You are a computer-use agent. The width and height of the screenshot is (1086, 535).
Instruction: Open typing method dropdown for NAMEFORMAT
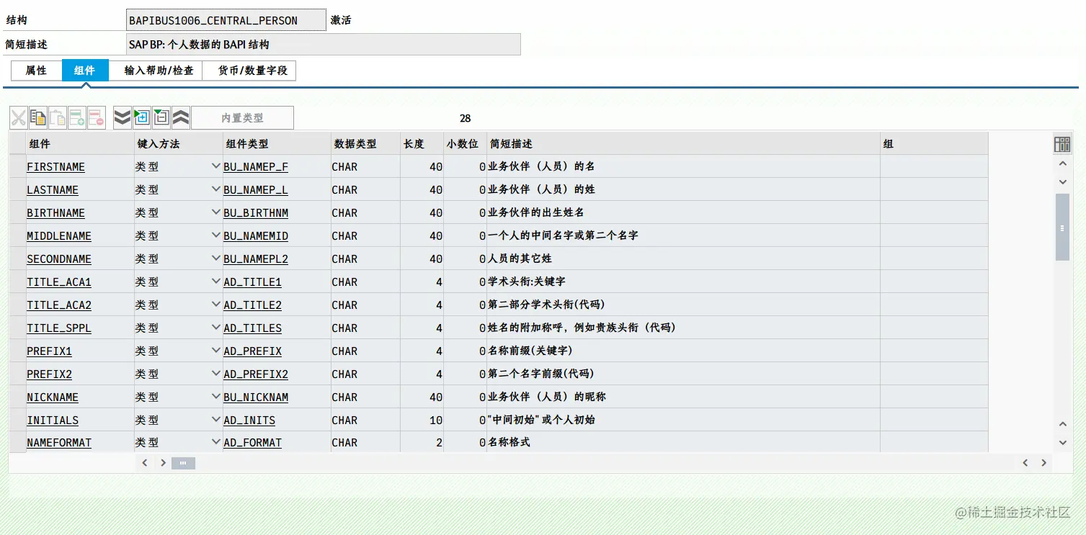[x=215, y=442]
